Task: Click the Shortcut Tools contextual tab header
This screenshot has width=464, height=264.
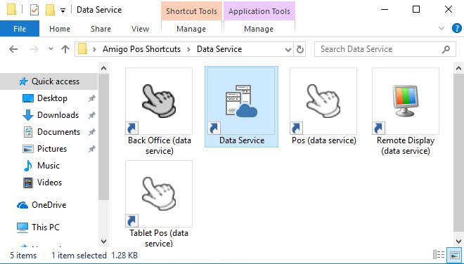Action: click(191, 11)
